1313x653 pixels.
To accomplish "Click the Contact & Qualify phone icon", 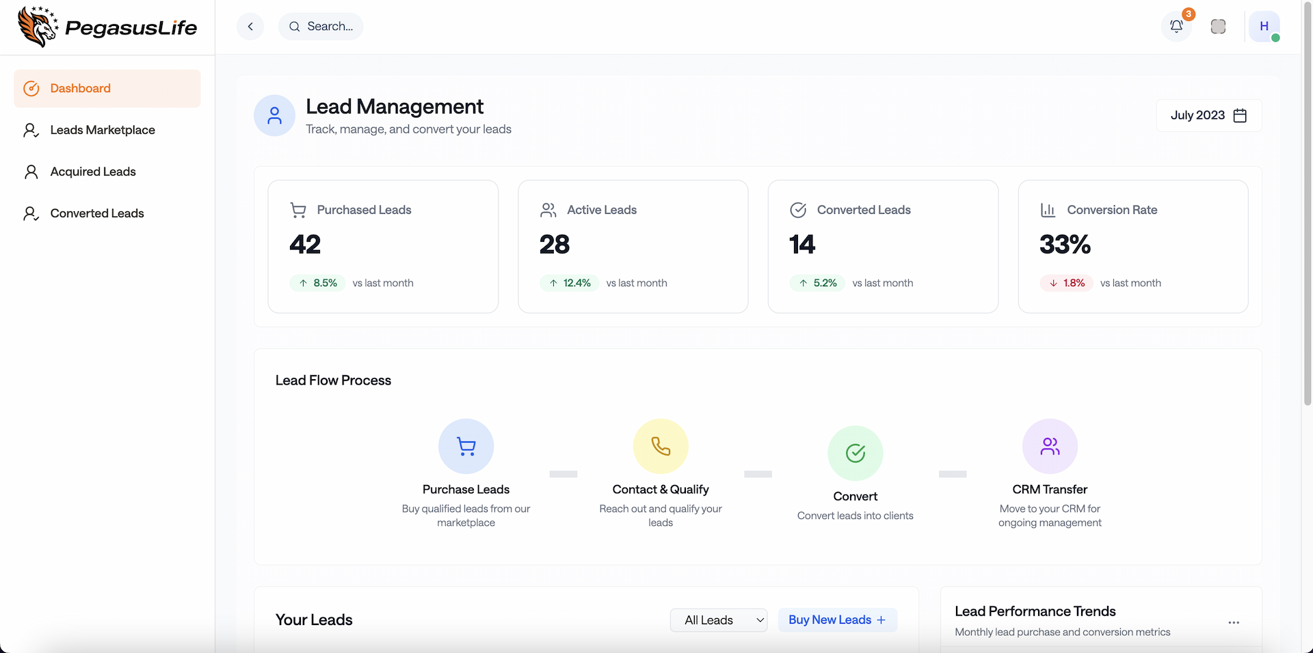I will [660, 446].
